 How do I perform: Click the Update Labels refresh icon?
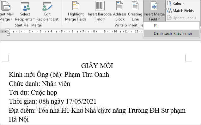click(169, 18)
